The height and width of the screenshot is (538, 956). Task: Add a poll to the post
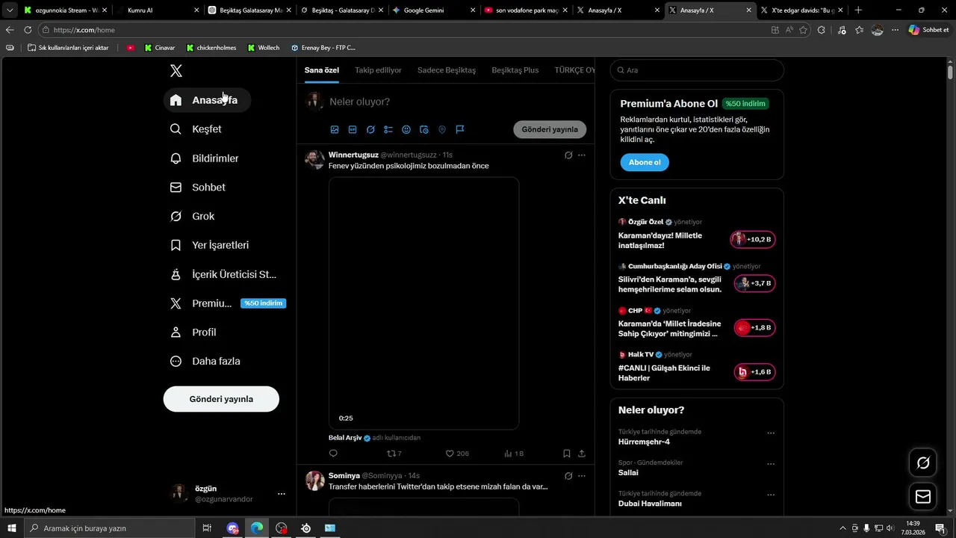[388, 129]
